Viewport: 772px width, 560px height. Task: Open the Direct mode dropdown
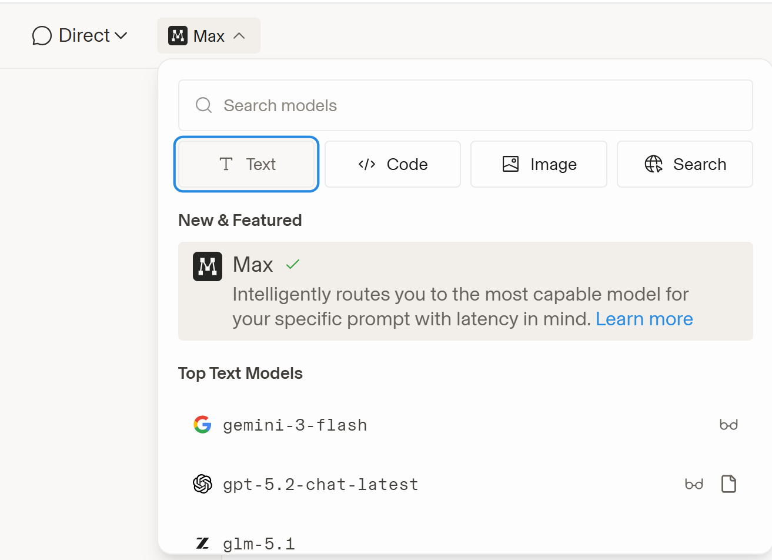pyautogui.click(x=79, y=36)
